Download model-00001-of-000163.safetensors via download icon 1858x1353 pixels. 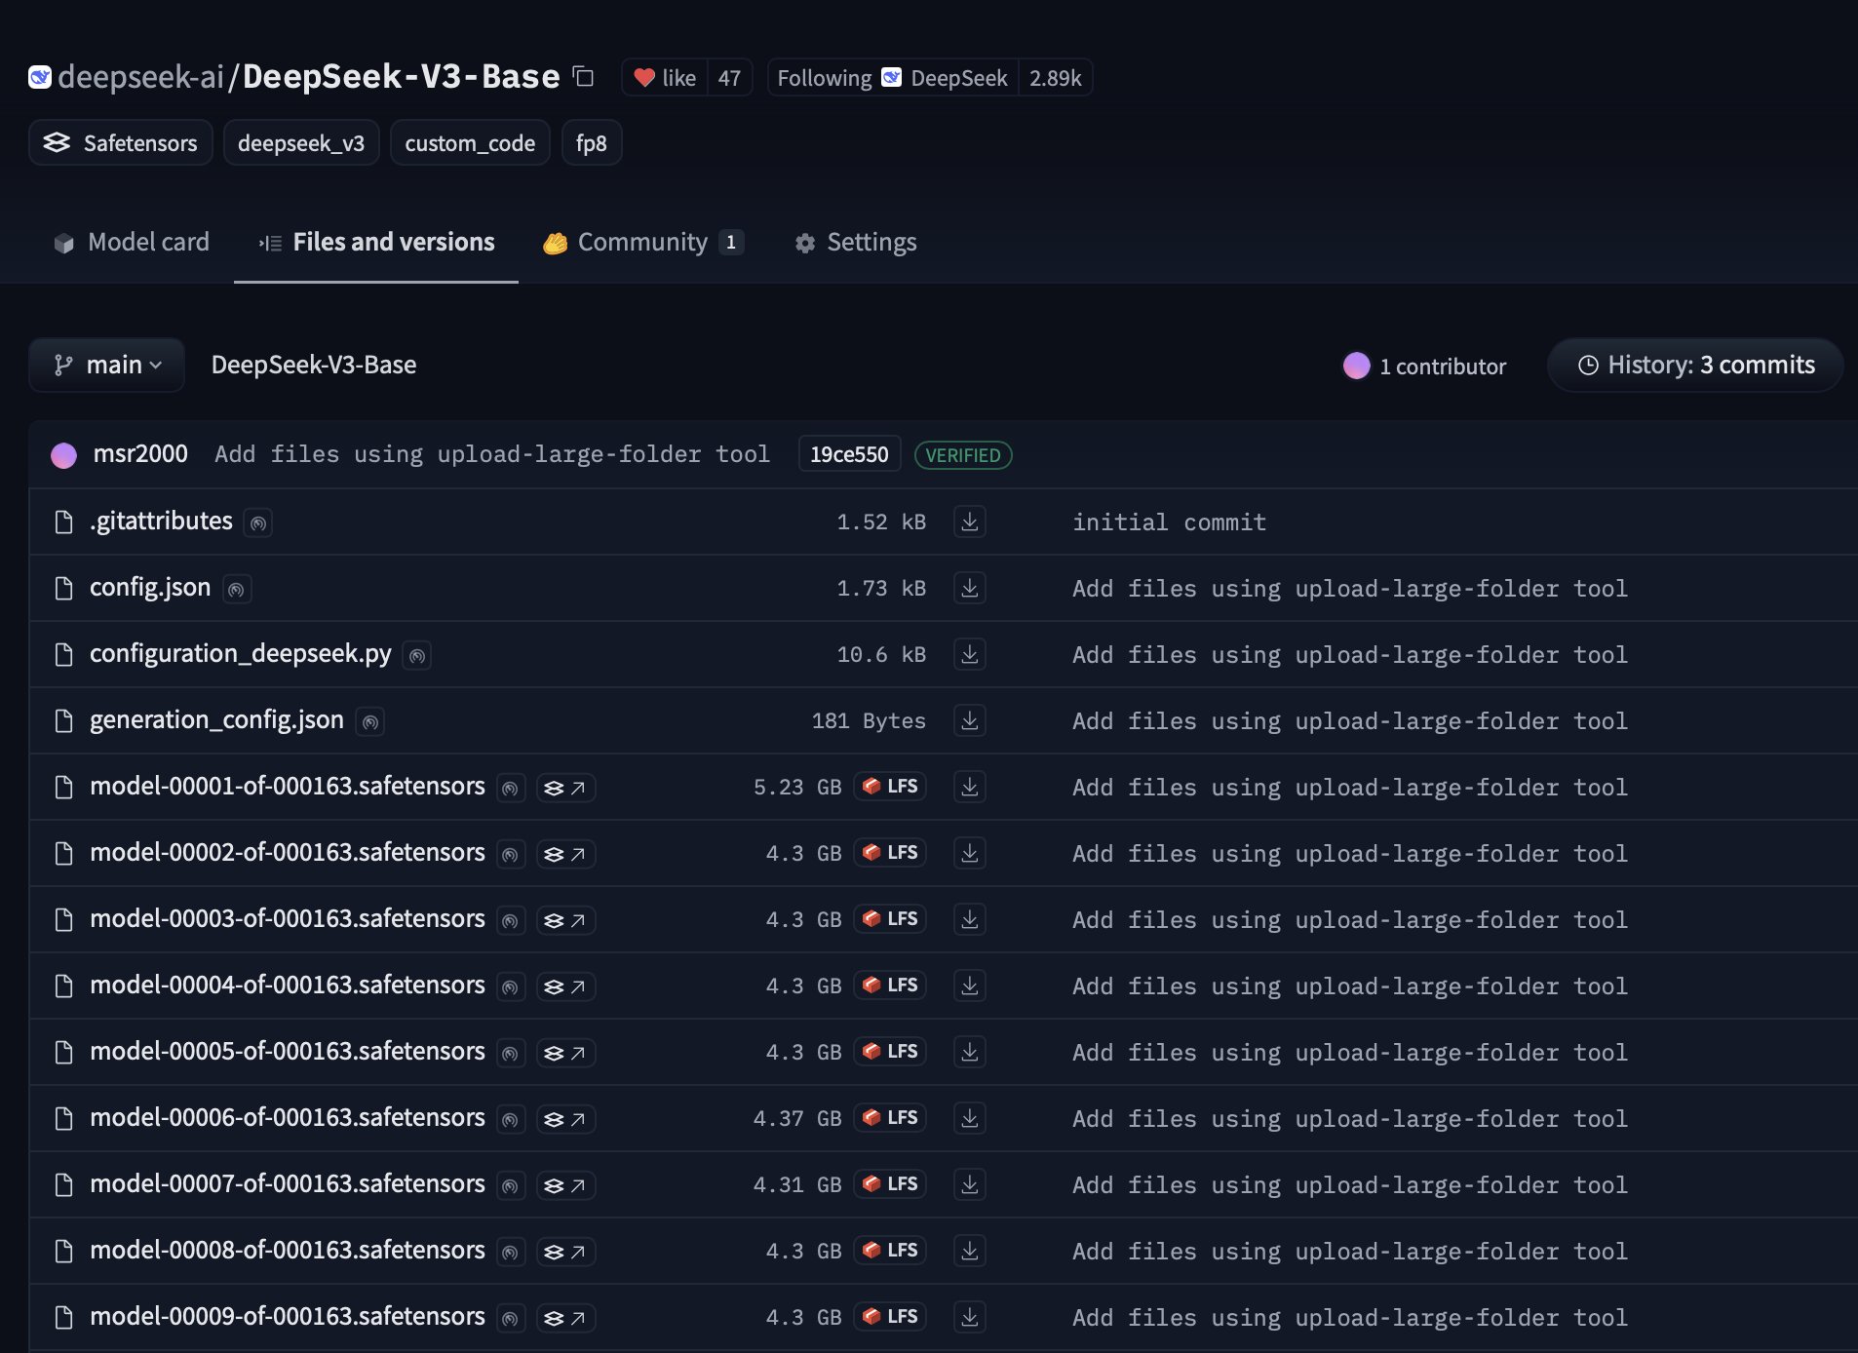970,787
